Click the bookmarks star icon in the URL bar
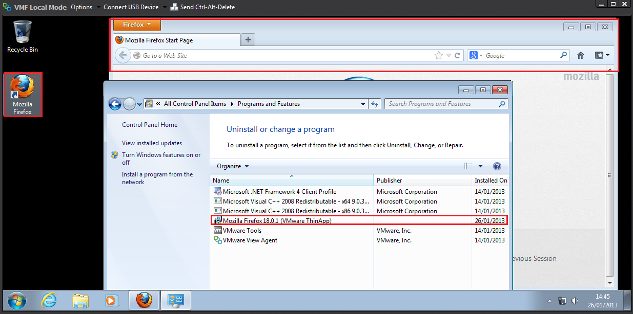 point(438,55)
